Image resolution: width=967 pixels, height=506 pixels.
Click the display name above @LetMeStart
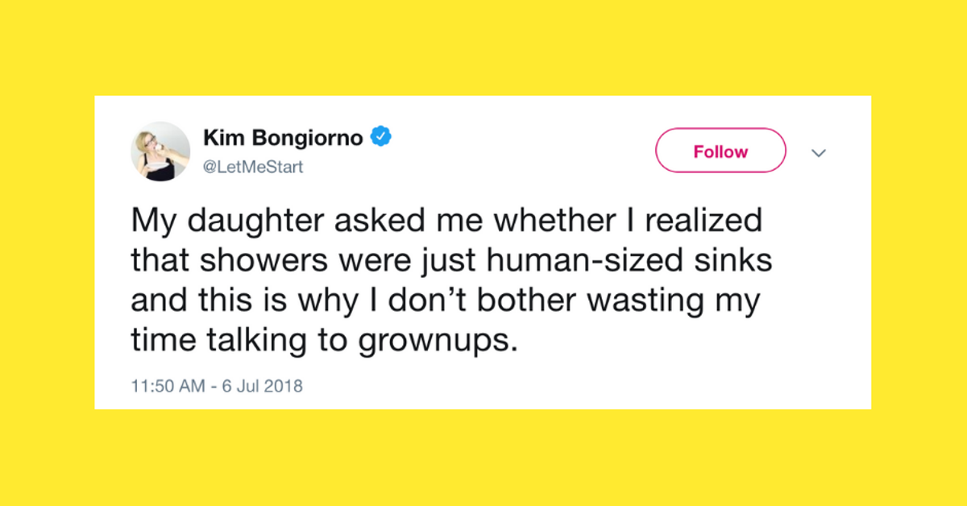(x=282, y=137)
